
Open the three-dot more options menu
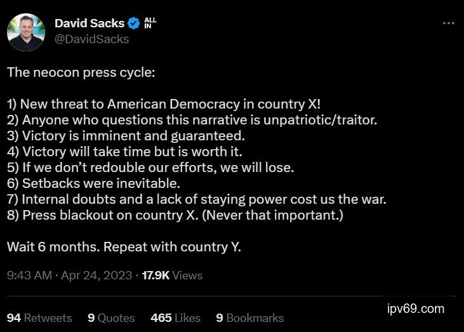pyautogui.click(x=448, y=23)
